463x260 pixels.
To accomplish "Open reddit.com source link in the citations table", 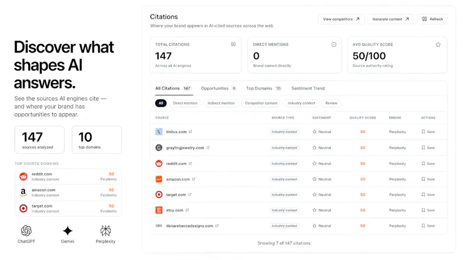I will [x=177, y=164].
